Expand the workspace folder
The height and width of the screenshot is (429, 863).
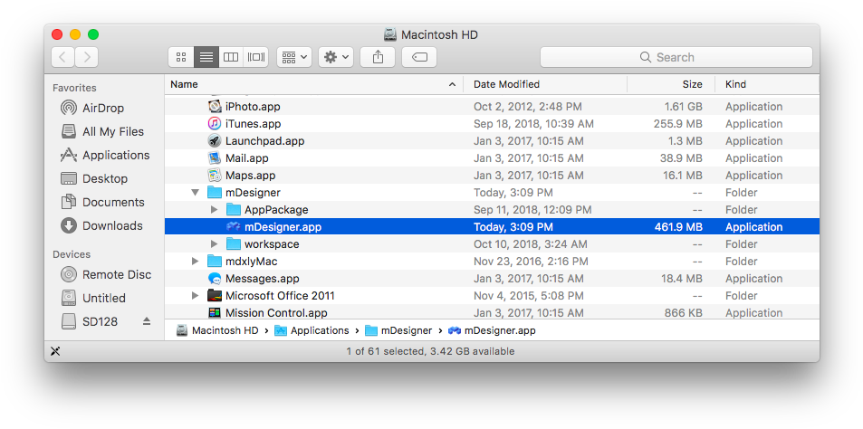pyautogui.click(x=214, y=244)
